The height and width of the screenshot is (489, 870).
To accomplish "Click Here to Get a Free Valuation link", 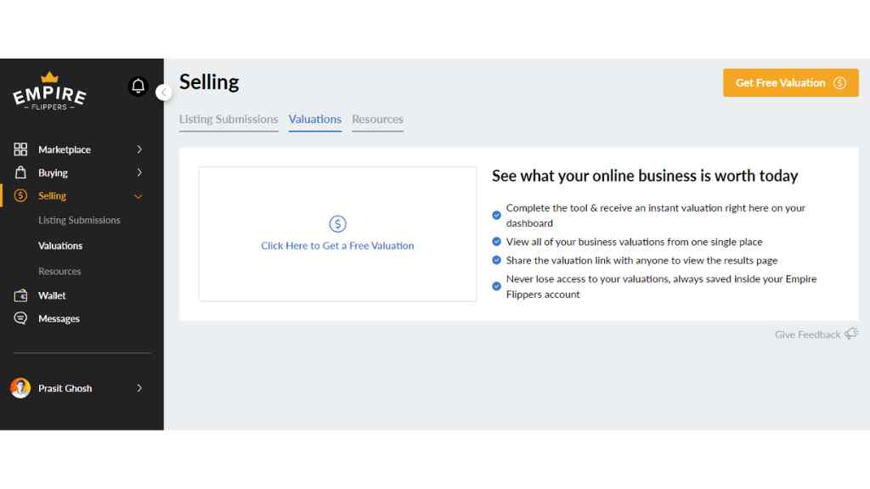I will tap(337, 245).
